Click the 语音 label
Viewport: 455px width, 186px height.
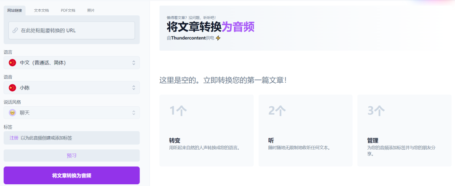(8, 77)
